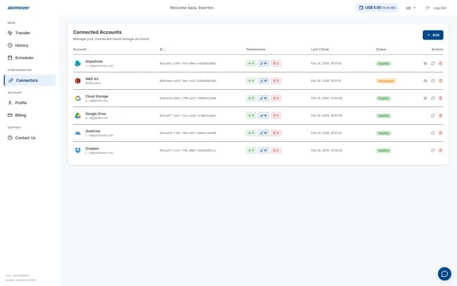Refresh the AWS S3 connection check
457x286 pixels.
433,81
